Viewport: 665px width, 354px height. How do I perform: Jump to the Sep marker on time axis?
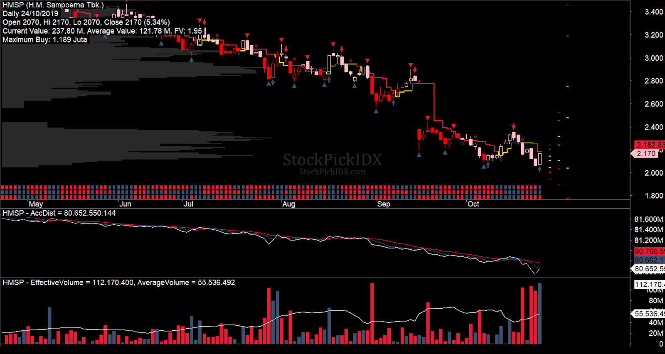click(x=384, y=204)
